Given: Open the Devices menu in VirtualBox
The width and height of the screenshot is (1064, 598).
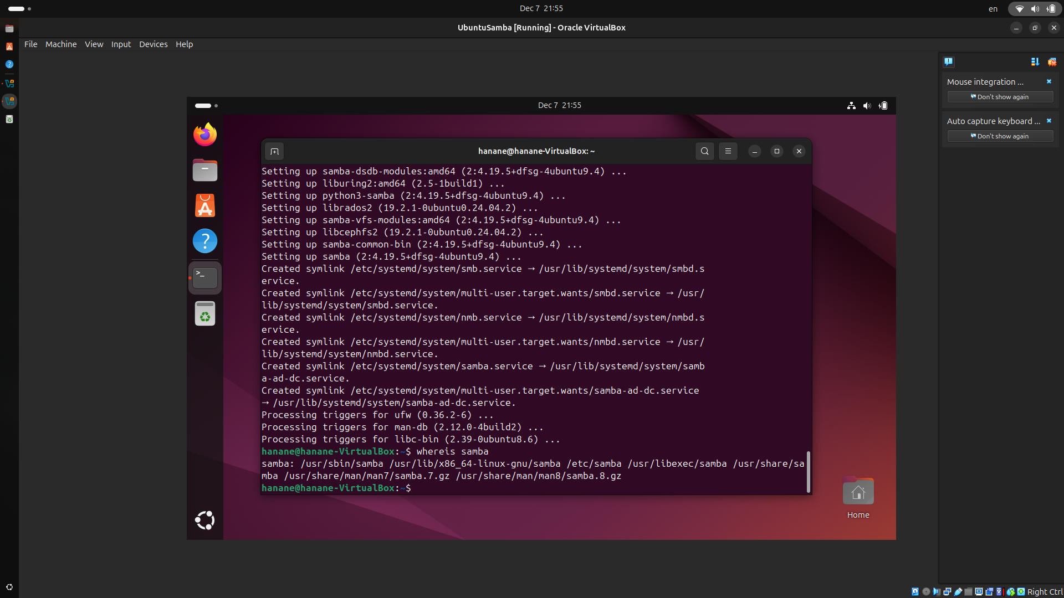Looking at the screenshot, I should pyautogui.click(x=153, y=44).
